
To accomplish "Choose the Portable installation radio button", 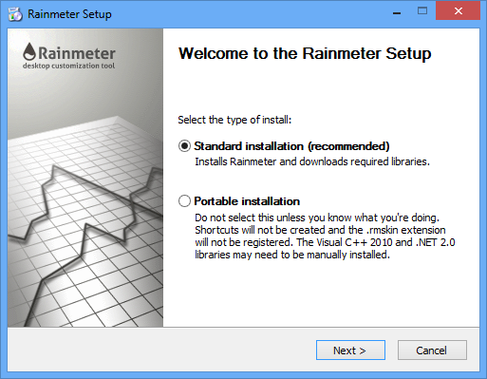I will (184, 201).
